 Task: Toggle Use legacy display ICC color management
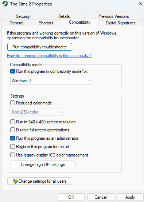click(12, 155)
